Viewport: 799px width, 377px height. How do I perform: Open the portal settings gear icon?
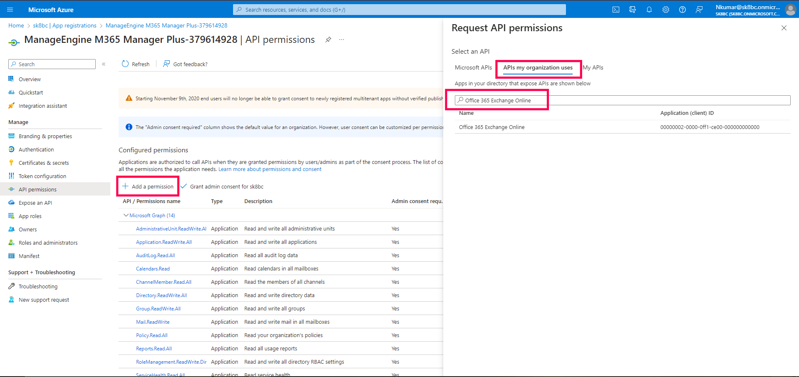(x=666, y=10)
